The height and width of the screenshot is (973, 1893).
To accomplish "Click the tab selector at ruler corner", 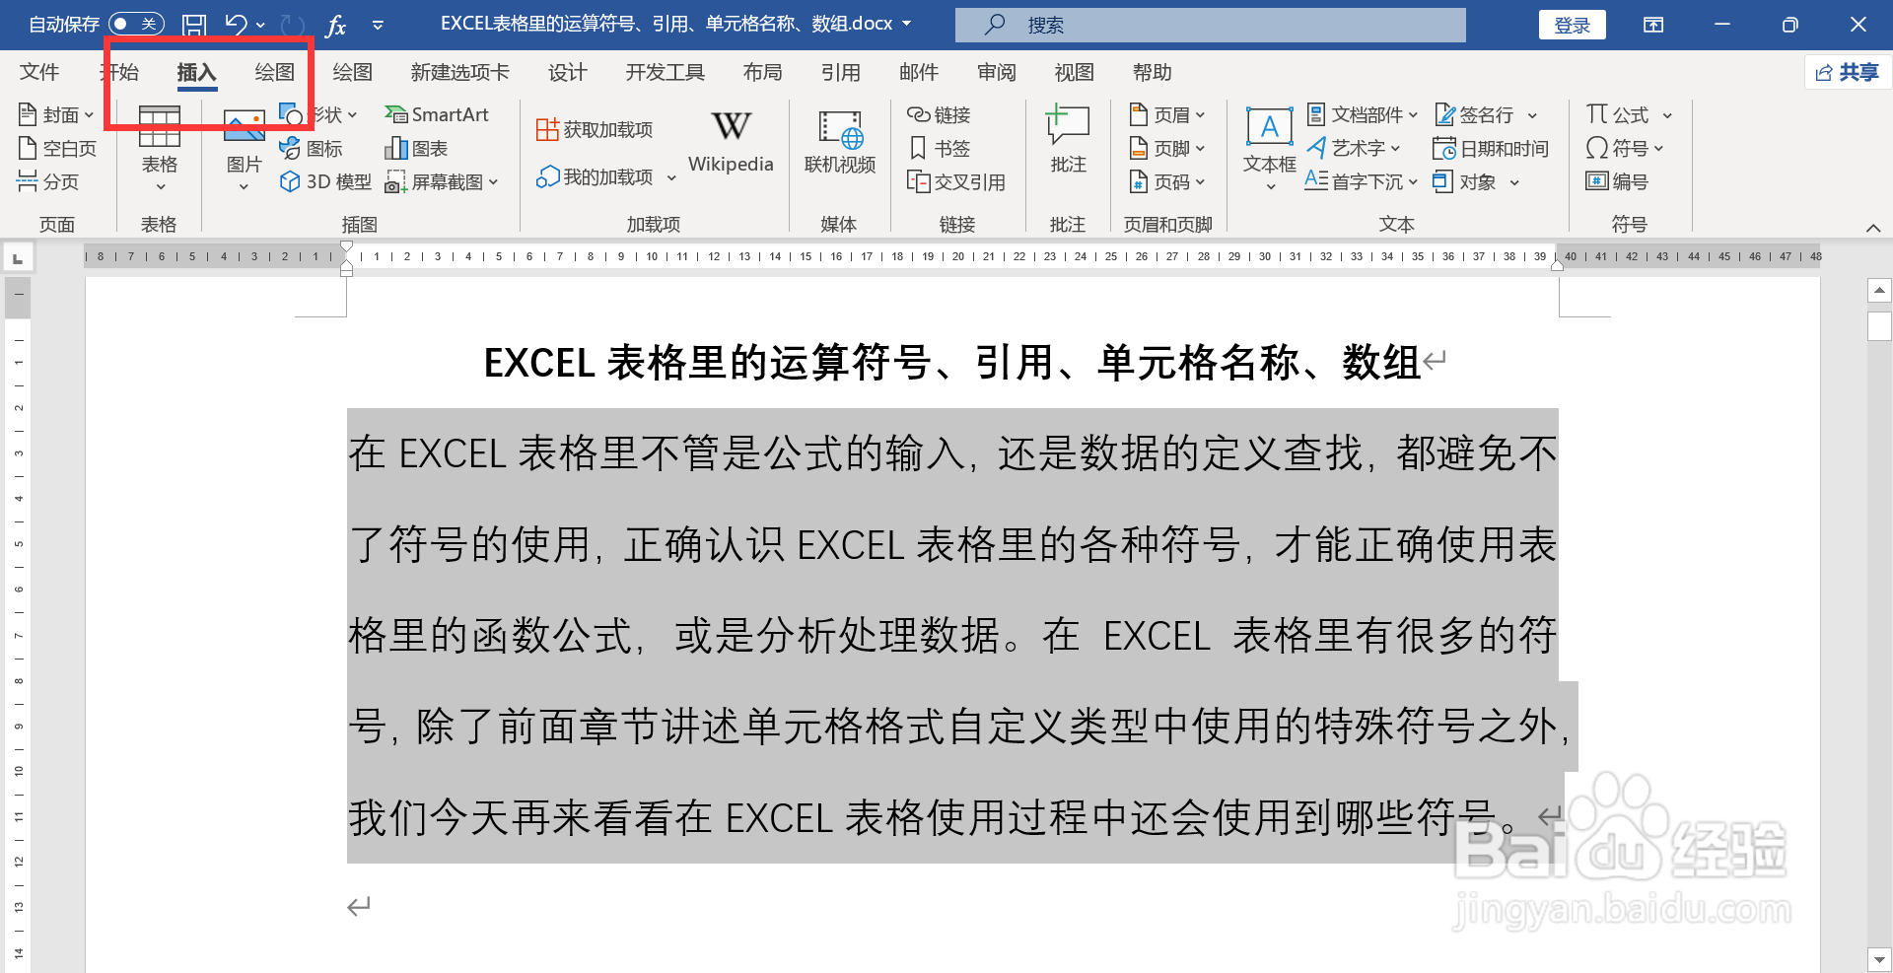I will point(18,258).
